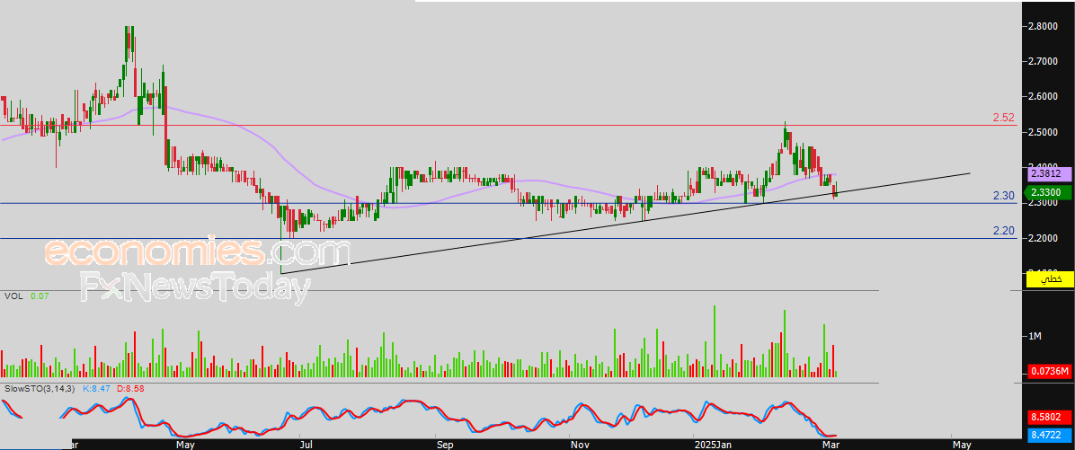
Task: Click the Sep label on time axis
Action: pyautogui.click(x=445, y=446)
